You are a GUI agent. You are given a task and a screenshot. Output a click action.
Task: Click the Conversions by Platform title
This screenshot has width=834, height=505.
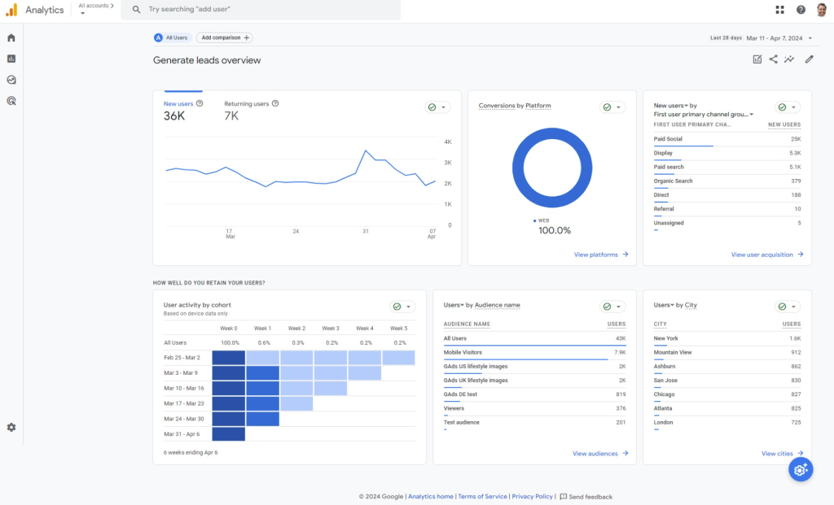[x=515, y=106]
